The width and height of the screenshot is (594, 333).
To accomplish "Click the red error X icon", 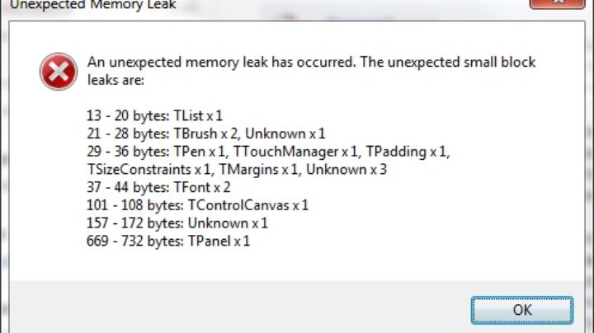I will pos(58,72).
